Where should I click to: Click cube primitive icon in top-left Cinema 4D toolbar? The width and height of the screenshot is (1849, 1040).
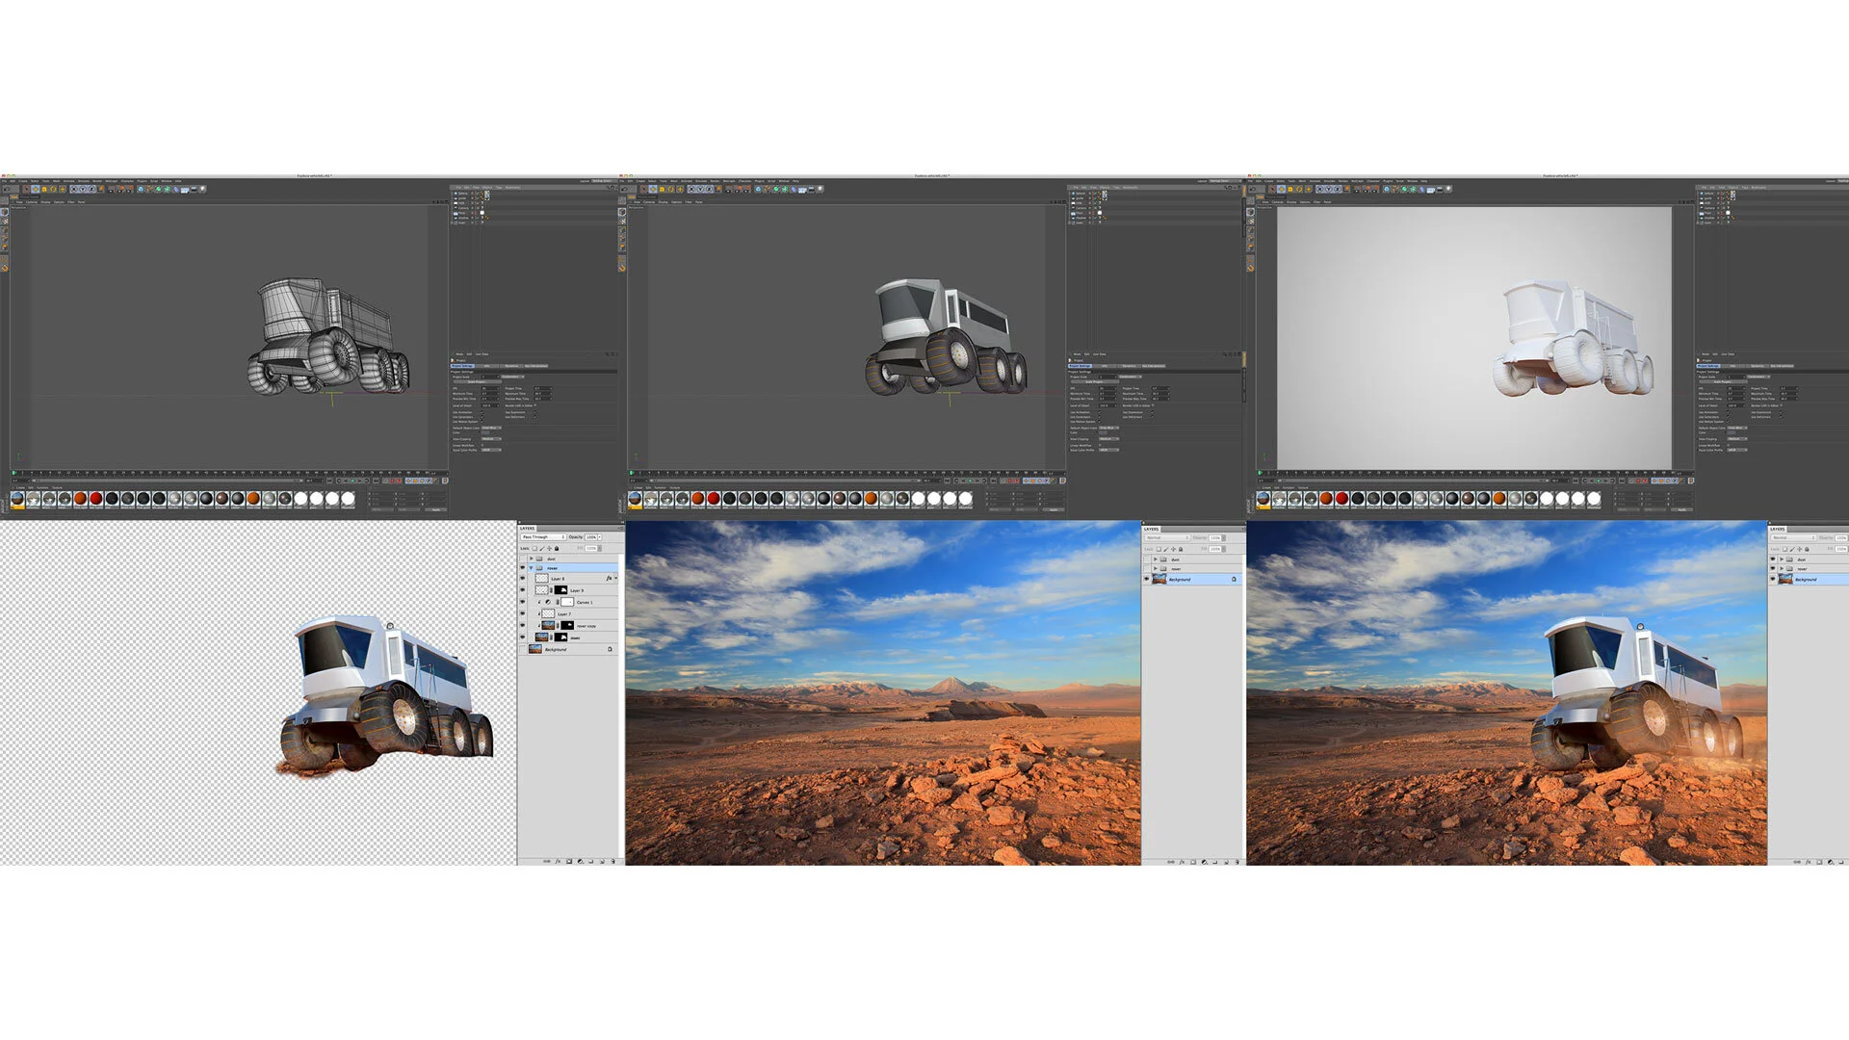(141, 190)
